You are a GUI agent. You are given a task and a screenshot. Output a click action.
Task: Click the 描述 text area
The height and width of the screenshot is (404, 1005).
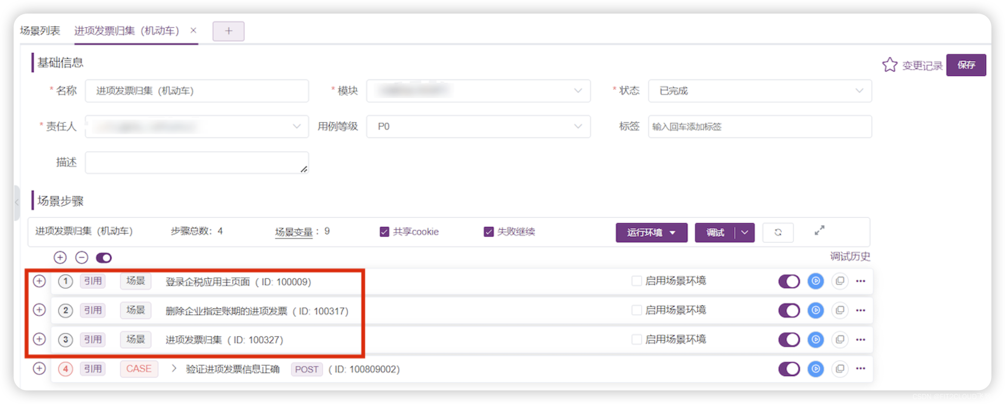click(x=197, y=162)
